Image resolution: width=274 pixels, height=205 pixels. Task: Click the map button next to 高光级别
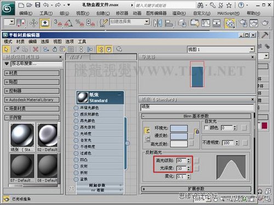coord(197,160)
